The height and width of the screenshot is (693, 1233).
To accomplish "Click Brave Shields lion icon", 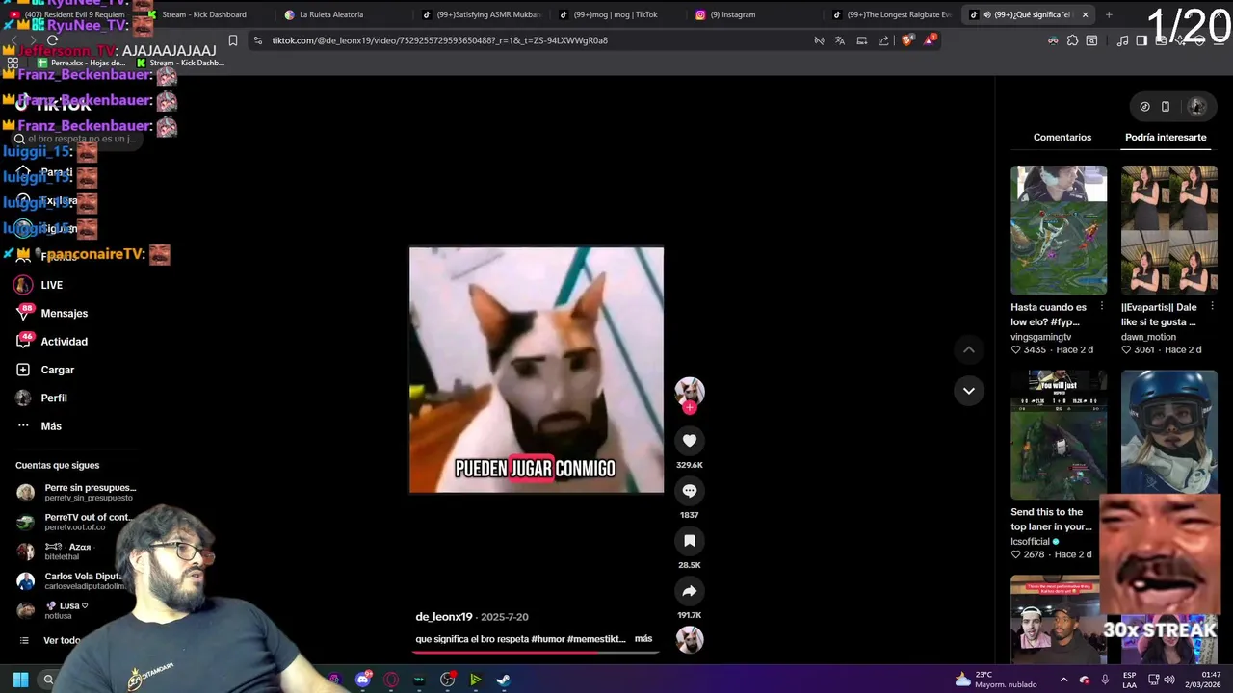I will click(x=907, y=40).
